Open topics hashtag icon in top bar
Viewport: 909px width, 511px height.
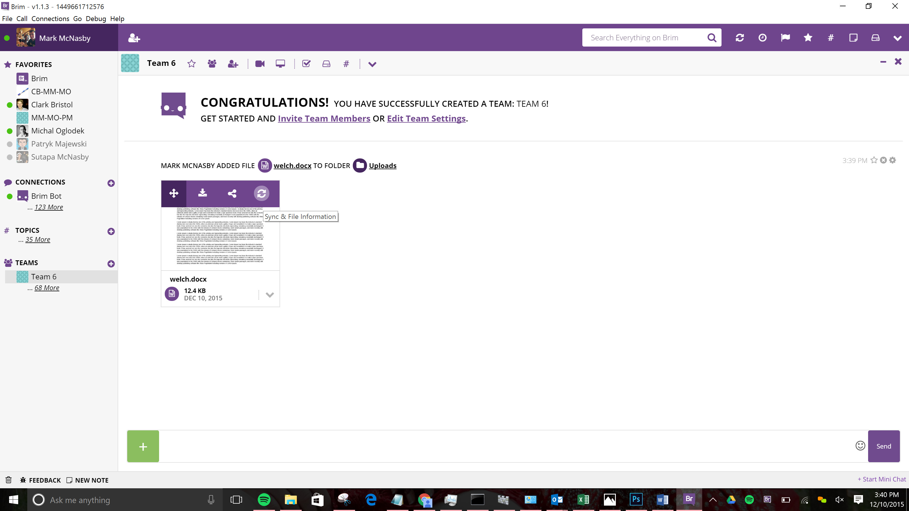pos(831,38)
